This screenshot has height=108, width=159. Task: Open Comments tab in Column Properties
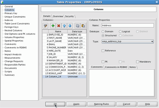point(97,67)
